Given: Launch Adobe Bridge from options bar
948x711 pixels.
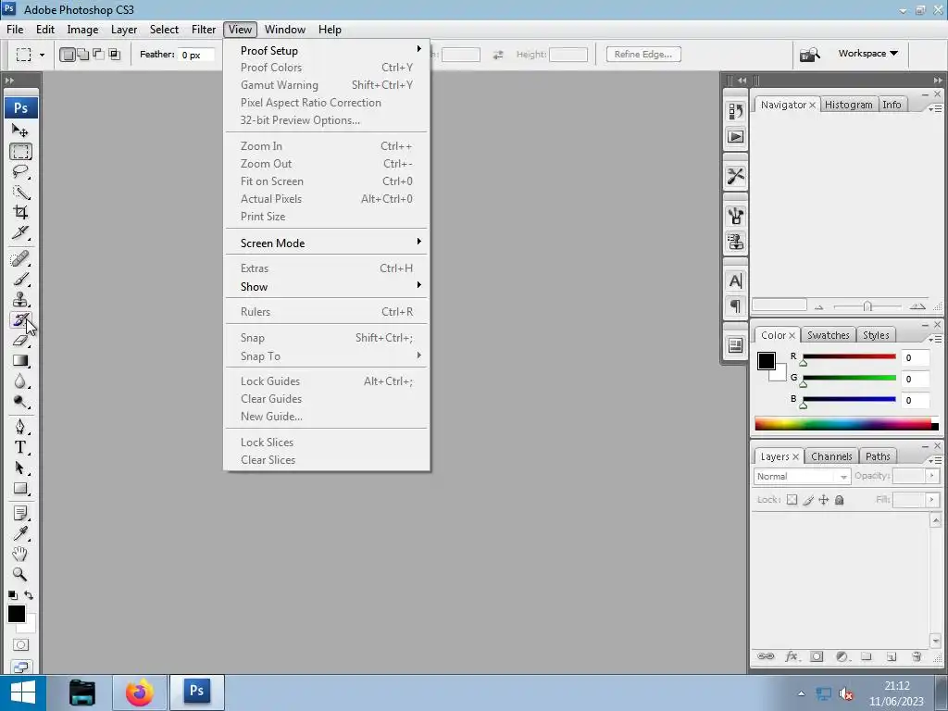Looking at the screenshot, I should (x=809, y=55).
